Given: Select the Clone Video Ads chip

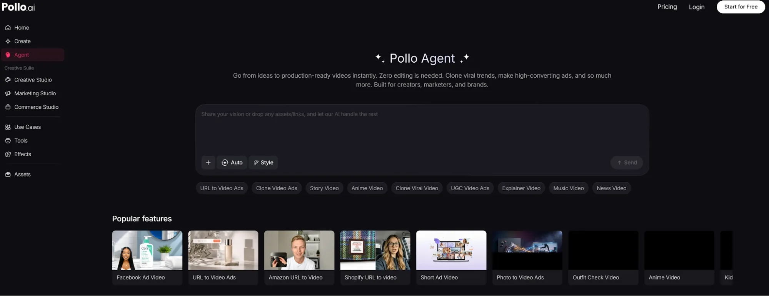Looking at the screenshot, I should (x=277, y=188).
